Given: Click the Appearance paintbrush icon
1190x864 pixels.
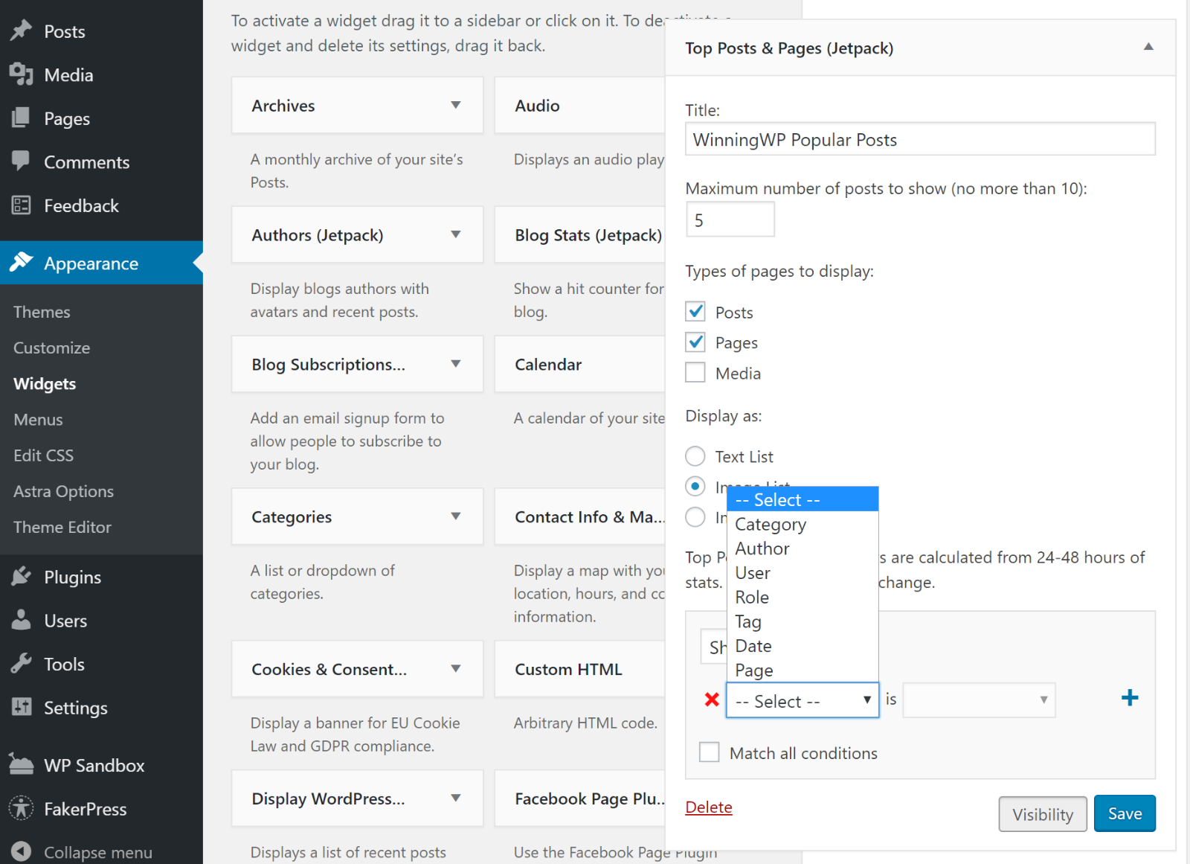Looking at the screenshot, I should [22, 262].
